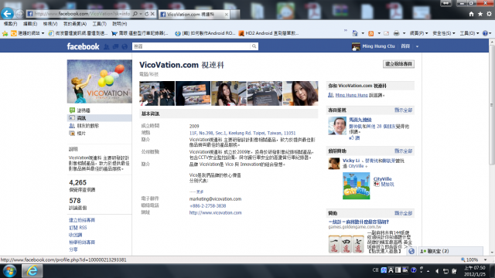
Task: Open the File (F) menu
Action: (10, 24)
